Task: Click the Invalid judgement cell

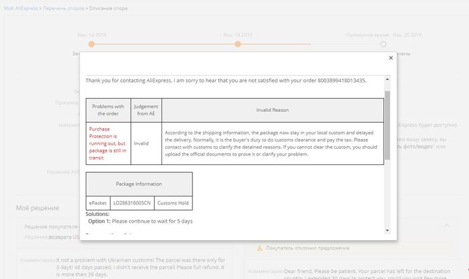Action: [141, 143]
